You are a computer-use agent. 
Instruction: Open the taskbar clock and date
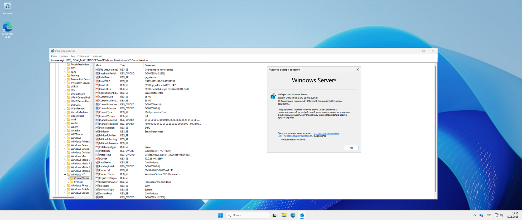tap(512, 215)
